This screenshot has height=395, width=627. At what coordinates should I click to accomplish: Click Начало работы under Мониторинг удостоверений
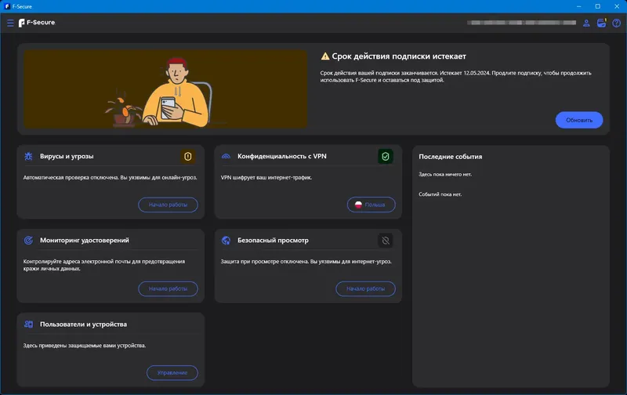(168, 288)
